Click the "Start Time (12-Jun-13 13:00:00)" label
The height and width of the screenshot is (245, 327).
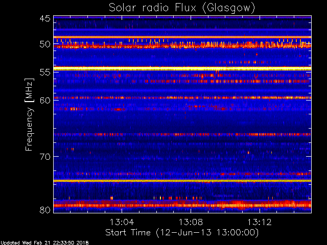[182, 233]
